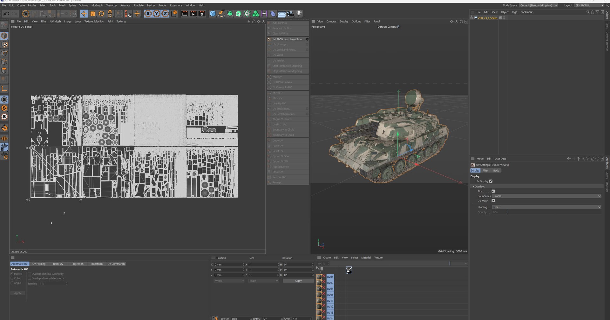Open the MoGraph menu
The image size is (610, 320).
pos(97,5)
